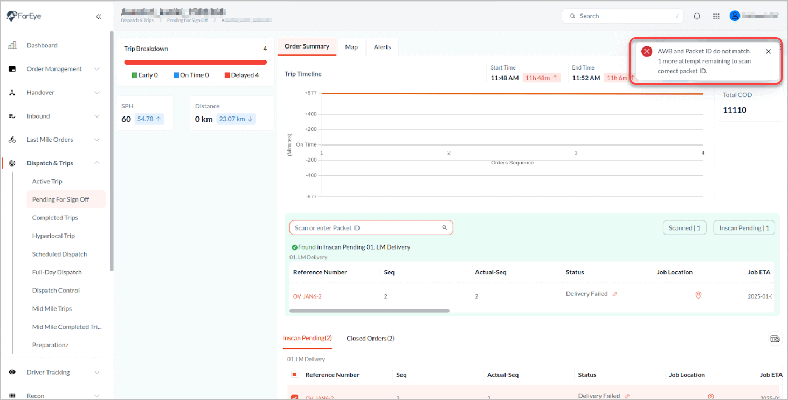Open the OV_JAN6-2 reference link in scan result
The height and width of the screenshot is (400, 788).
[307, 296]
